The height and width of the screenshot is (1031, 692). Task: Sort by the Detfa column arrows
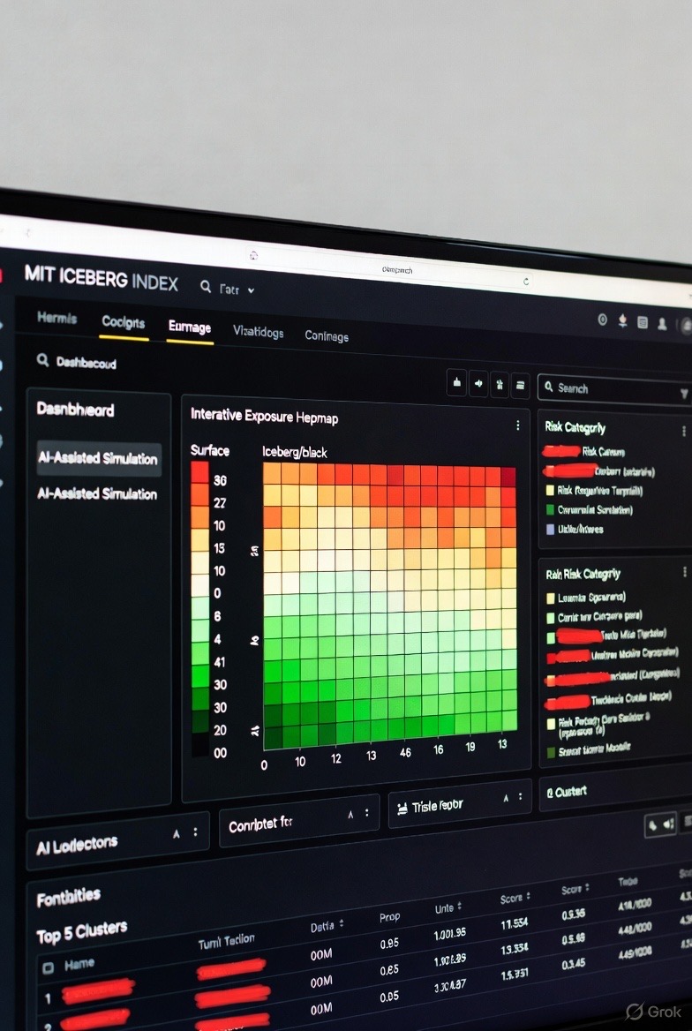pos(341,924)
